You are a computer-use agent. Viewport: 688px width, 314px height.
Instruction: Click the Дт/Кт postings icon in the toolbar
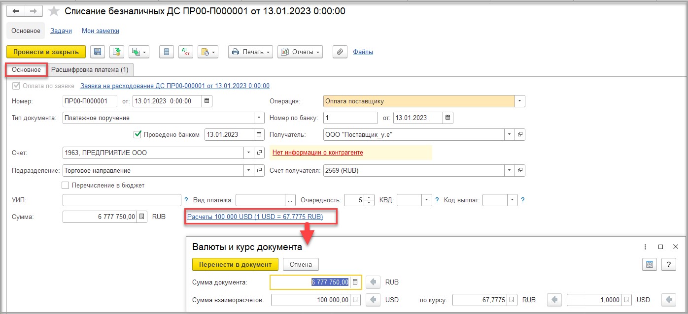(x=186, y=52)
